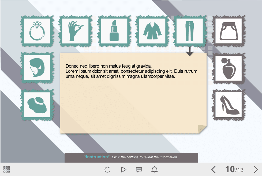Open the comments speech bubble
This screenshot has width=262, height=176.
click(x=139, y=170)
